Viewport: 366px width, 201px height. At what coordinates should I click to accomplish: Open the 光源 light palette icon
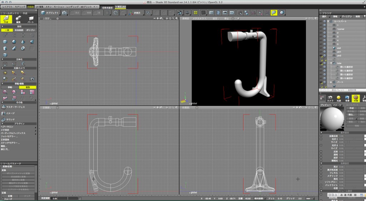339,98
